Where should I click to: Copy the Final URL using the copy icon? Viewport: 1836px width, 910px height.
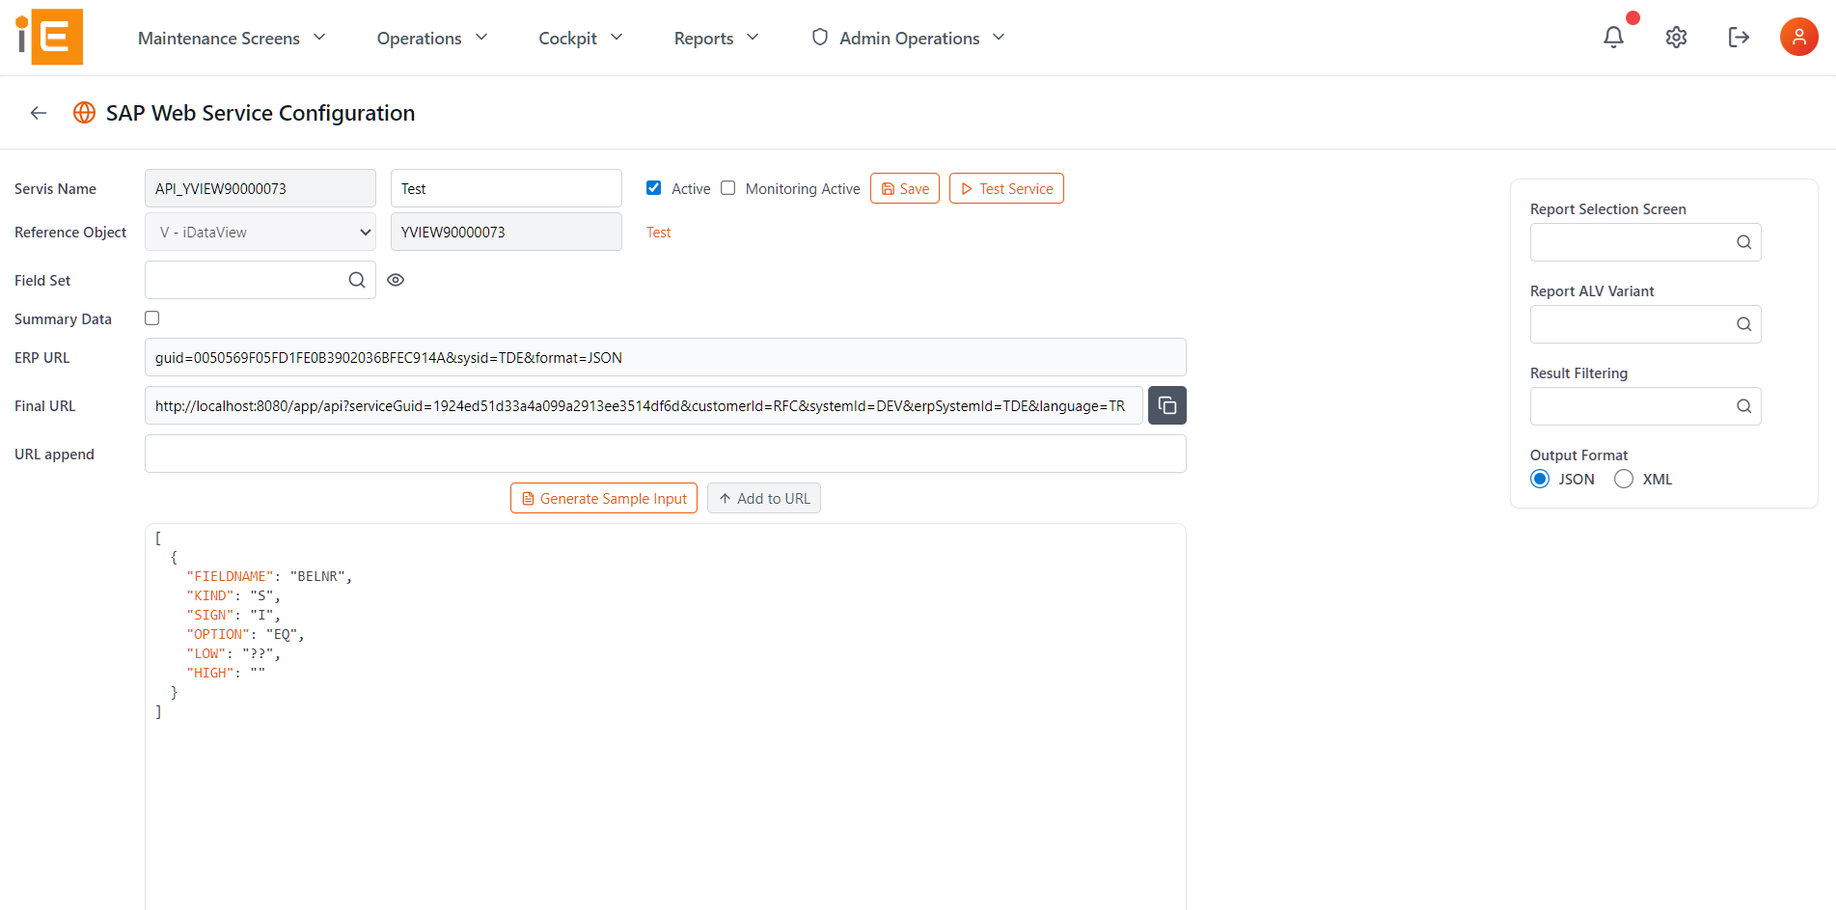coord(1166,405)
